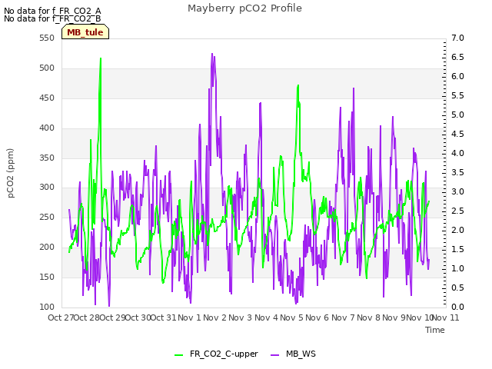Click the 6.5 right y-axis label
The image size is (492, 369).
pos(457,58)
